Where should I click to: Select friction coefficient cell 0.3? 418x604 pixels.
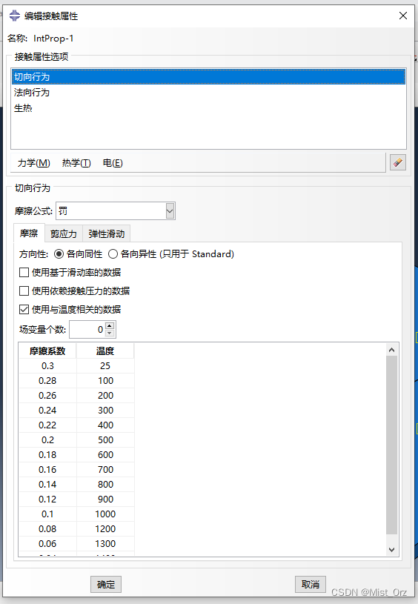[47, 366]
